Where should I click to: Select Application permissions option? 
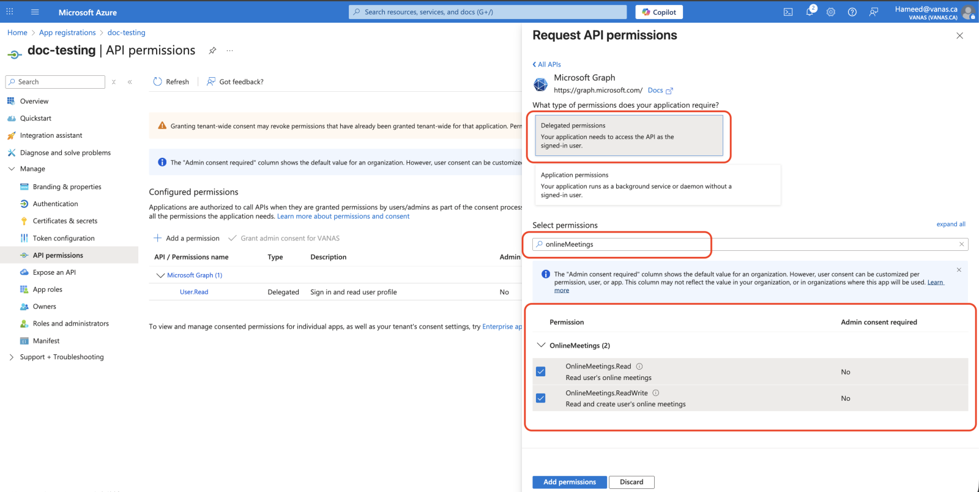coord(658,185)
